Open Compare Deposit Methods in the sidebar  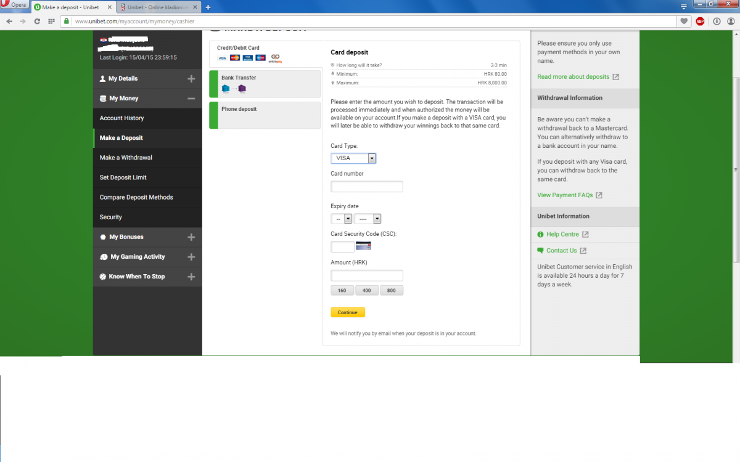point(147,197)
